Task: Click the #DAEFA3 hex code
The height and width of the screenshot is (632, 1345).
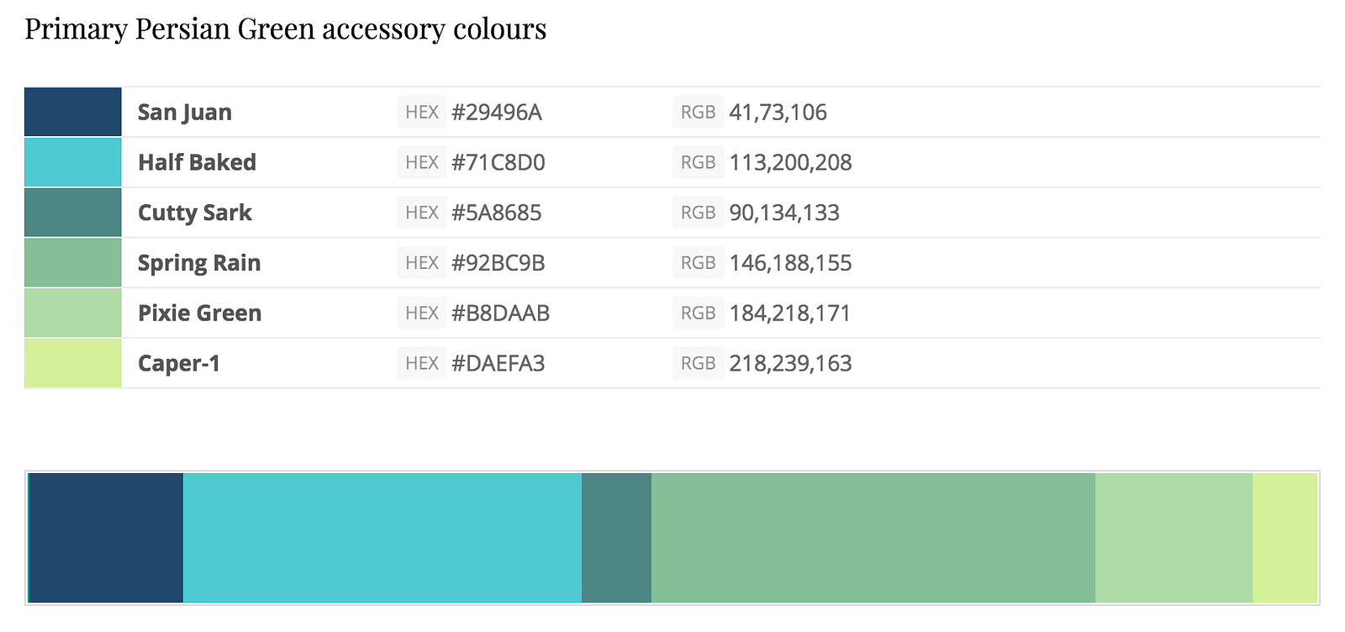Action: (x=498, y=363)
